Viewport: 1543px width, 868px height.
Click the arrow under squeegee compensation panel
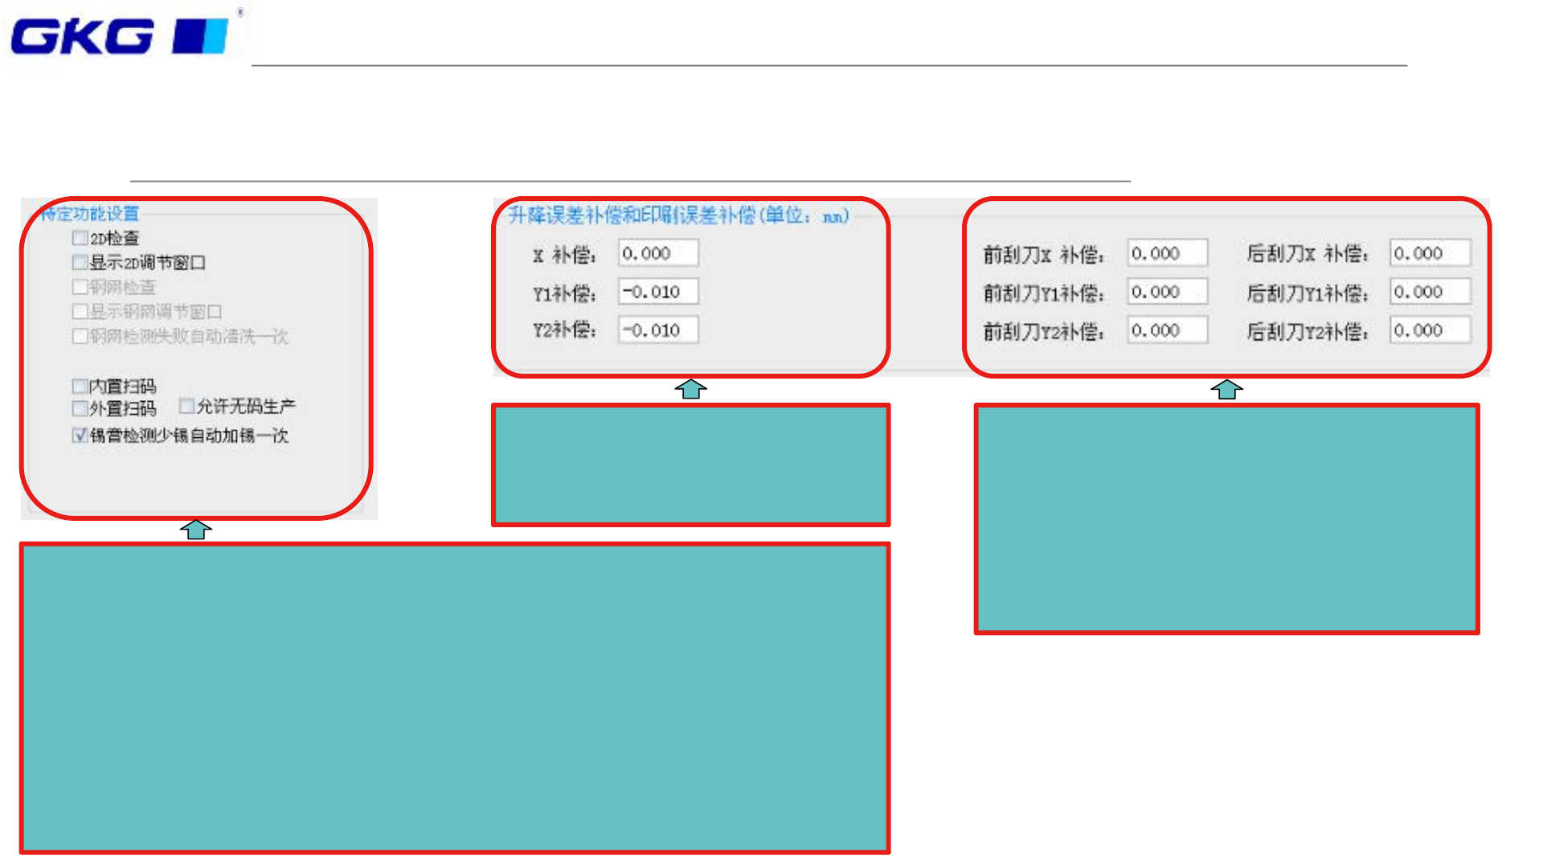tap(1226, 390)
